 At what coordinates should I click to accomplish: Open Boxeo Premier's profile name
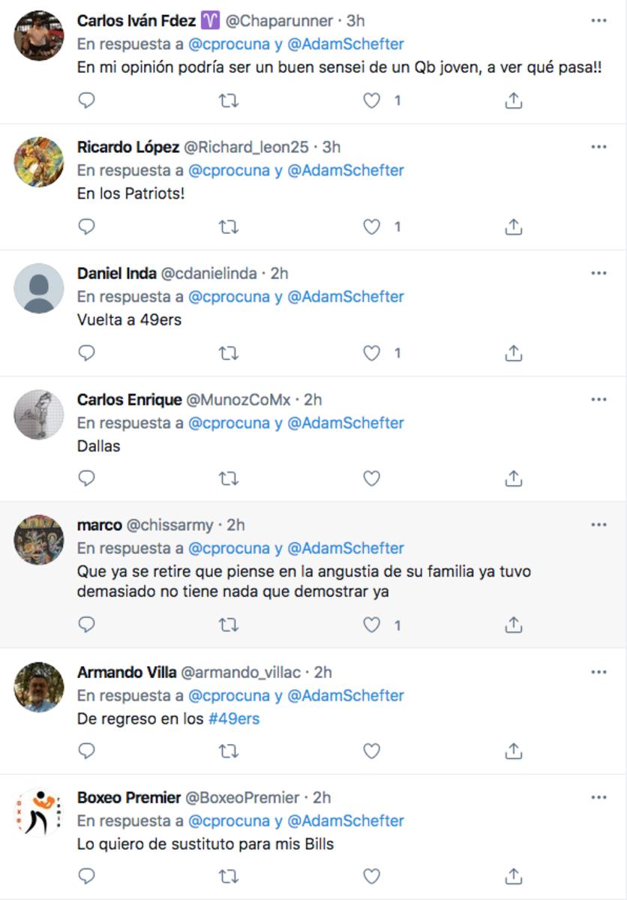[129, 797]
